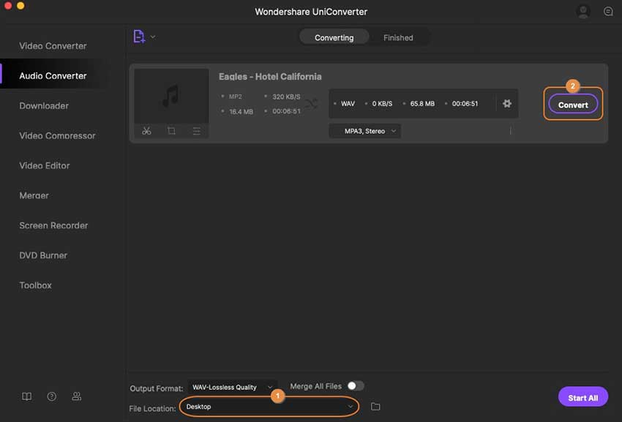Viewport: 622px width, 422px height.
Task: Switch to the Finished tab
Action: tap(398, 38)
